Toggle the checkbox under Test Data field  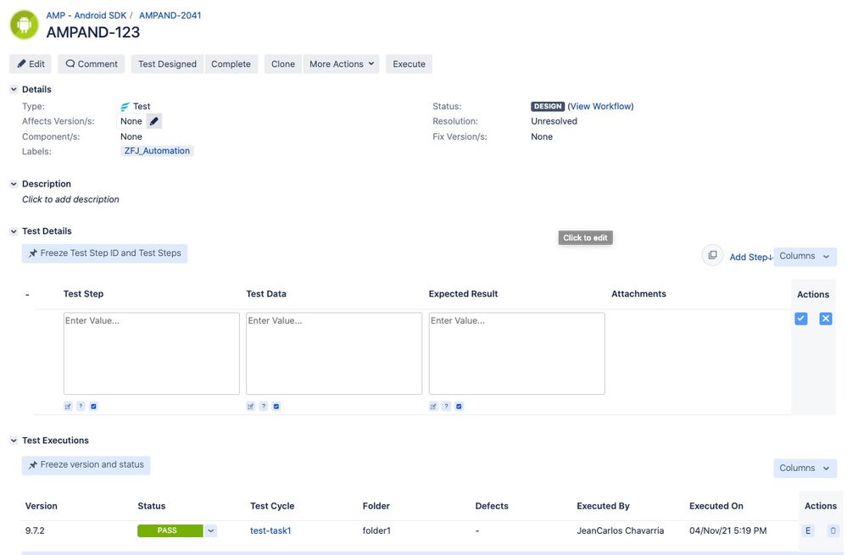[276, 406]
